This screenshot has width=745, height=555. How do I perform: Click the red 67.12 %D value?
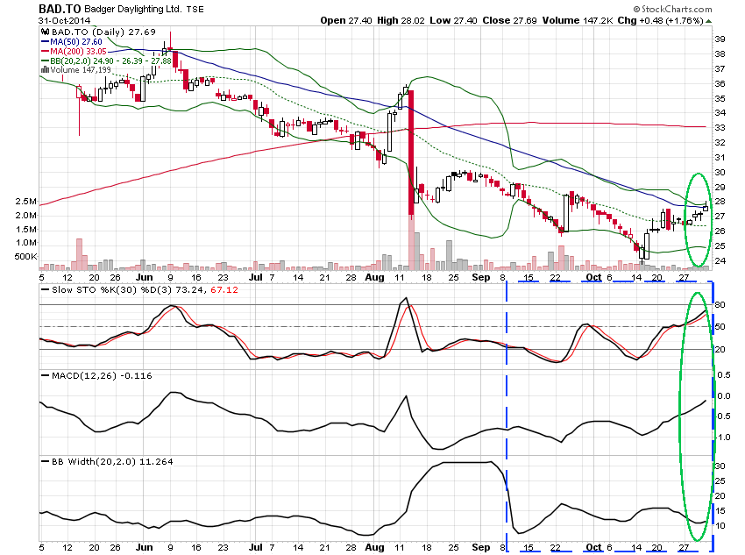[x=224, y=290]
